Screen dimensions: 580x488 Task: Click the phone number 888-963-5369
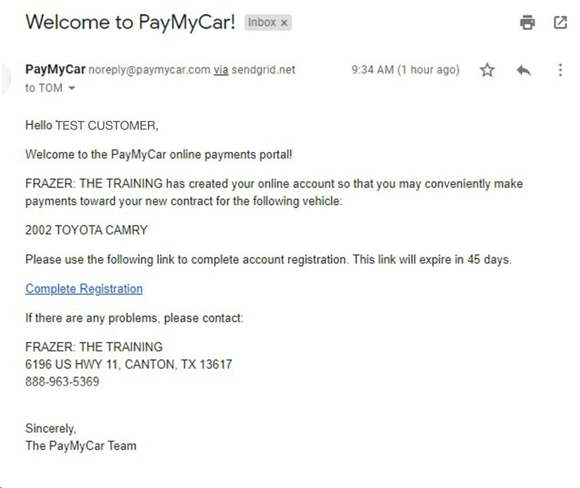pos(62,381)
